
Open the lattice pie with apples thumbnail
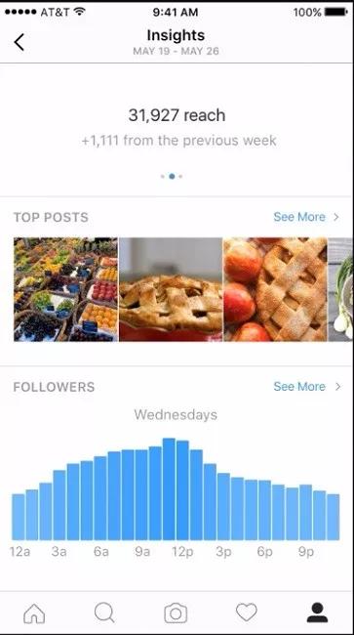click(x=275, y=289)
